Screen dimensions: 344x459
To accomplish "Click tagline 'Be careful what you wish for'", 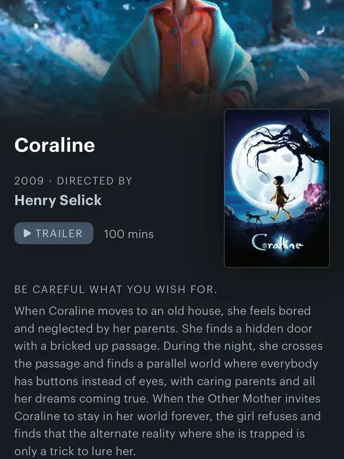I will 116,289.
